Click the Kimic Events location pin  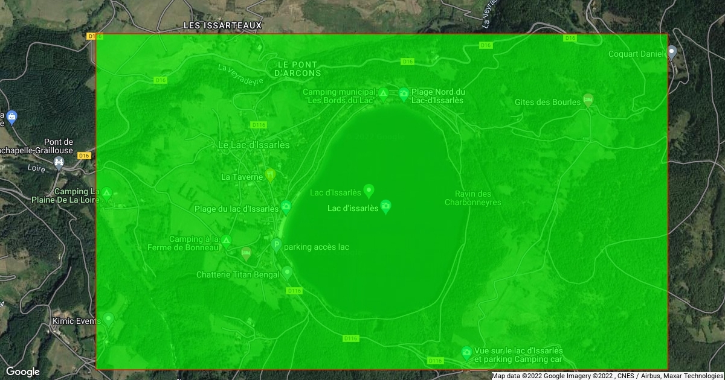(108, 318)
